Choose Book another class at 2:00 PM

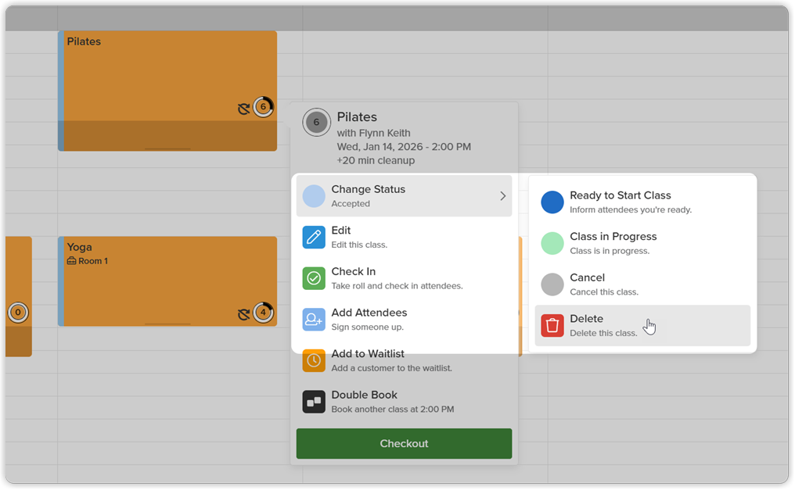(x=404, y=402)
